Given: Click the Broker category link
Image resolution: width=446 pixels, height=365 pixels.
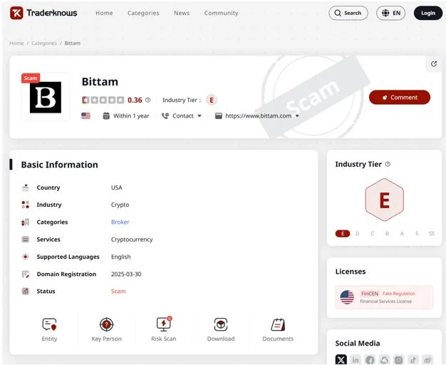Looking at the screenshot, I should (120, 222).
